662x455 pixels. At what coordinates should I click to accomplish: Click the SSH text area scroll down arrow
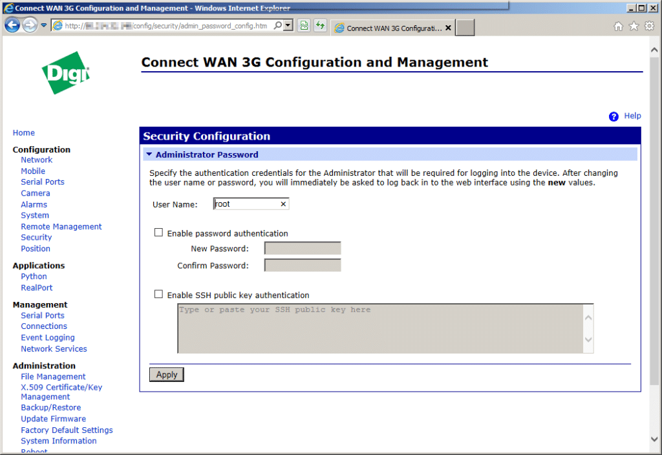[x=588, y=339]
